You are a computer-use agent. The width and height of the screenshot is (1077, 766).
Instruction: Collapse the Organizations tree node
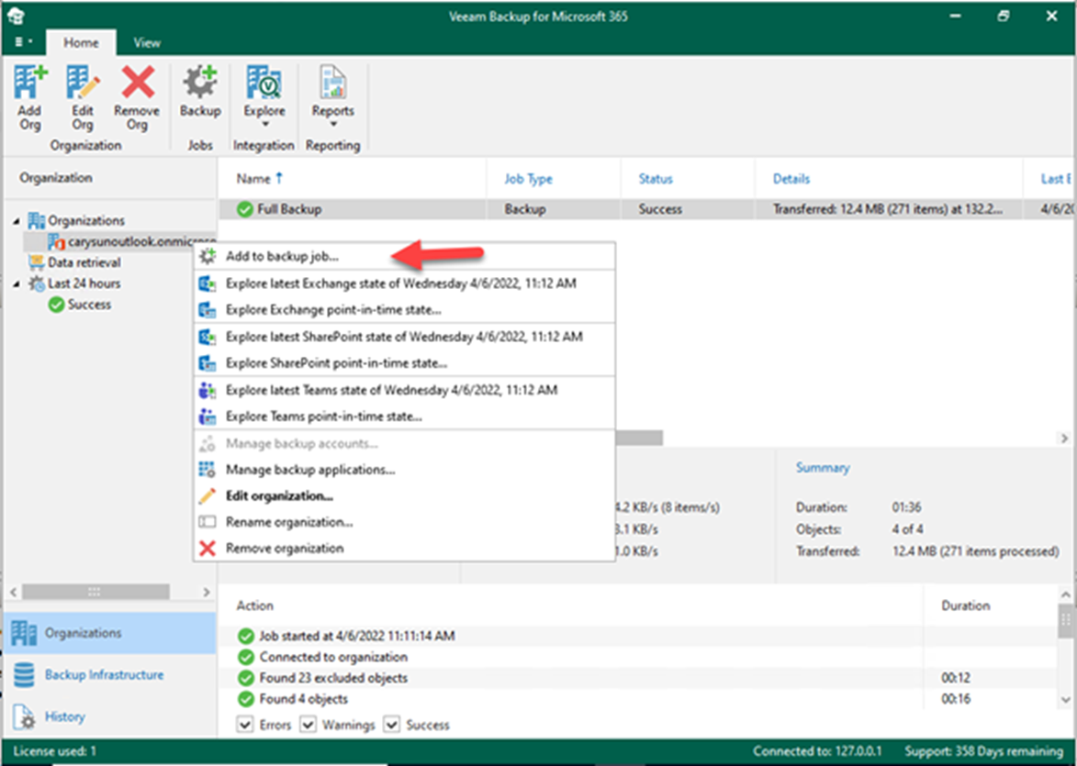pos(17,220)
